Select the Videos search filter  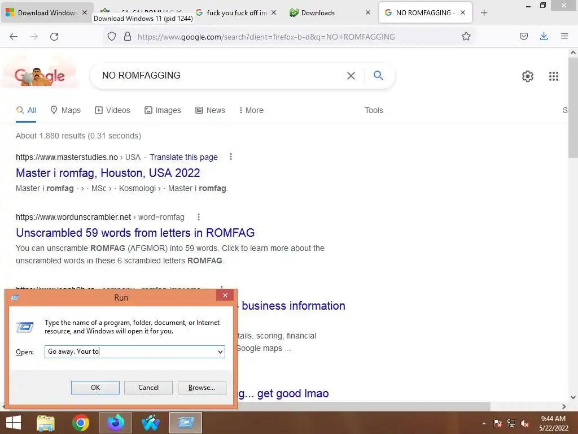point(112,110)
